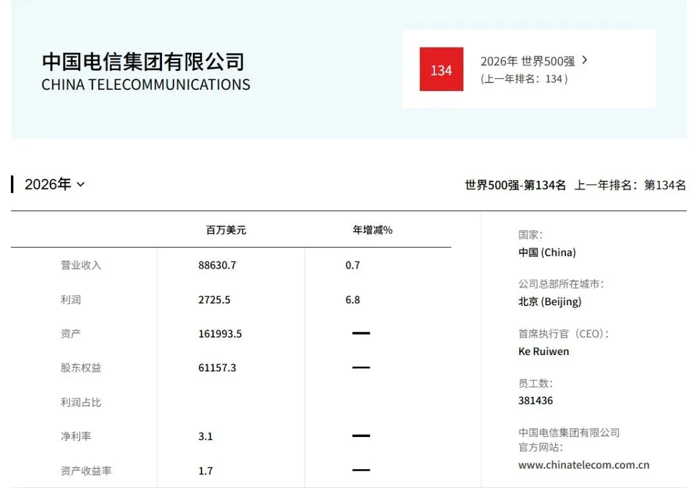Select employee count 381436
Viewport: 697px width, 488px height.
(536, 400)
